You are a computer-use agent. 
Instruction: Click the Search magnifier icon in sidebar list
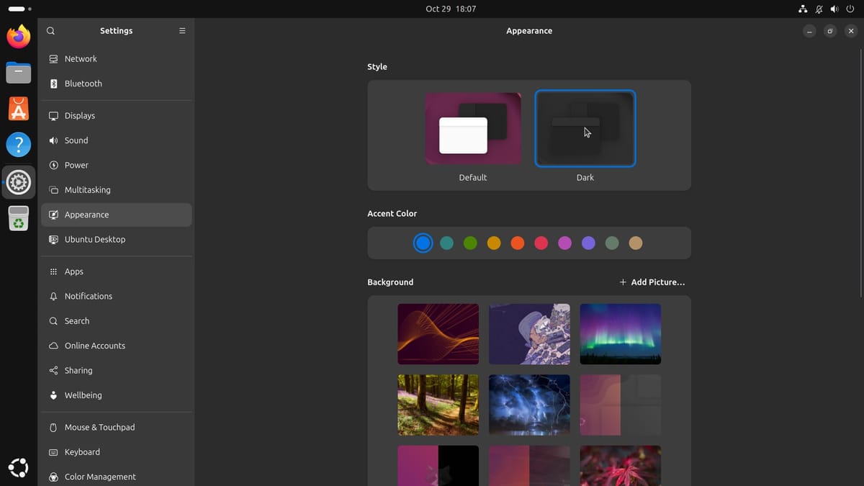point(53,321)
